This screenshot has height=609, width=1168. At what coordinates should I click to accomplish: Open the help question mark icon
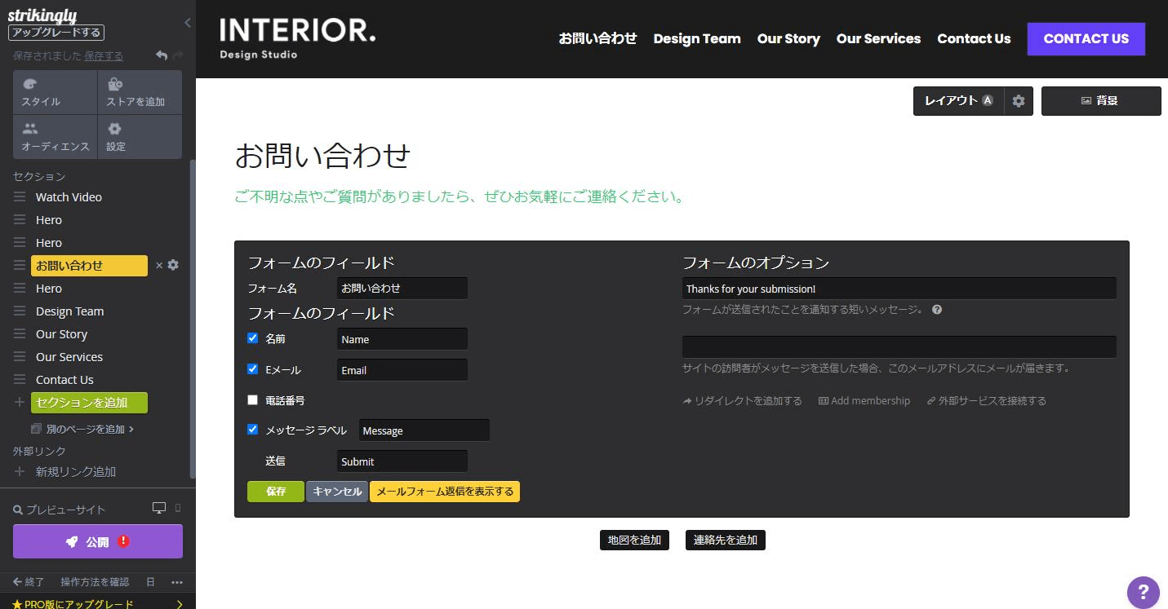tap(1143, 593)
